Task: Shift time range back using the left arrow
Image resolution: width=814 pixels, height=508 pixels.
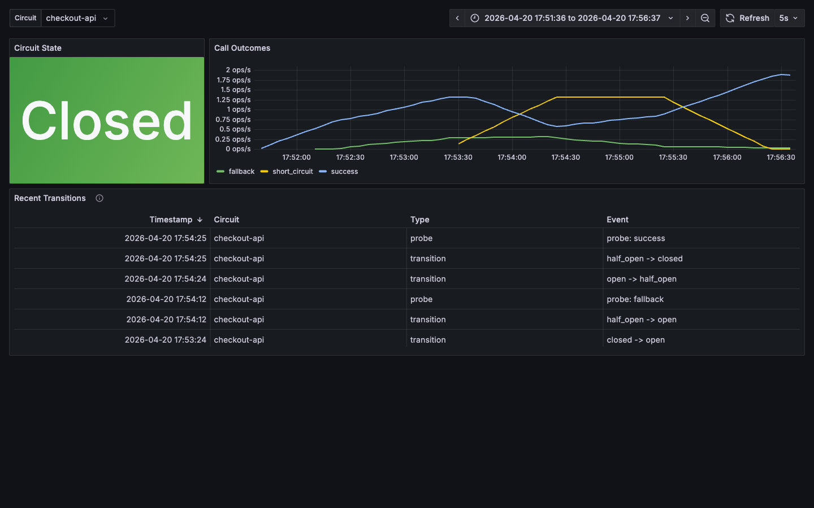Action: [x=457, y=17]
